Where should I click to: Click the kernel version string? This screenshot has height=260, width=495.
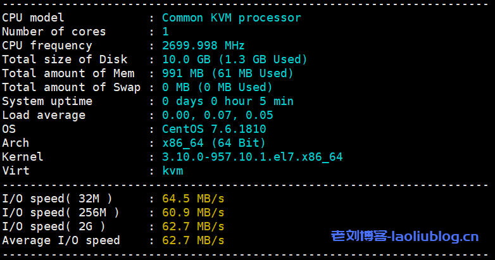(x=252, y=157)
